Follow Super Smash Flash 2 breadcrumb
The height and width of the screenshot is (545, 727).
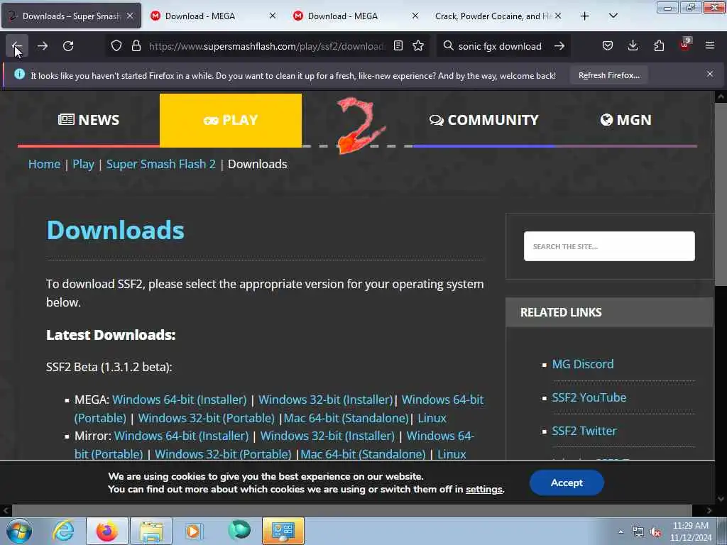pyautogui.click(x=161, y=164)
